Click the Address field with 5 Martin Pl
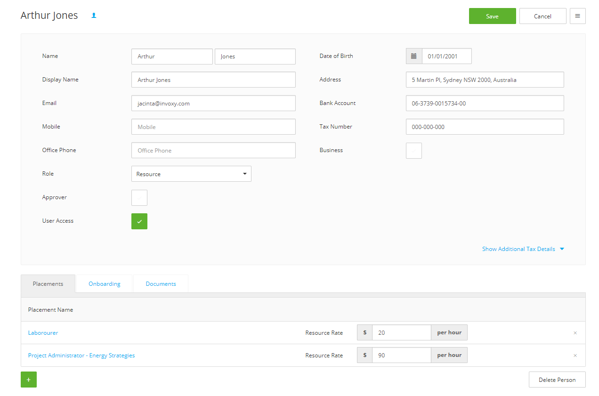 tap(485, 80)
